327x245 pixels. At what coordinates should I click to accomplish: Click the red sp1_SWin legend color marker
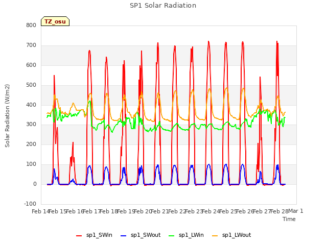pyautogui.click(x=79, y=236)
